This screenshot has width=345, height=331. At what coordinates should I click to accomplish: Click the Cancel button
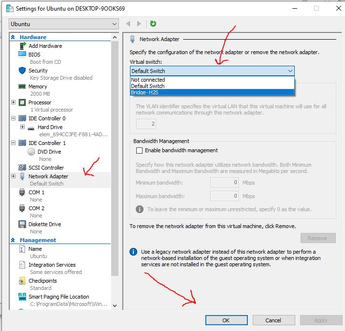273,320
